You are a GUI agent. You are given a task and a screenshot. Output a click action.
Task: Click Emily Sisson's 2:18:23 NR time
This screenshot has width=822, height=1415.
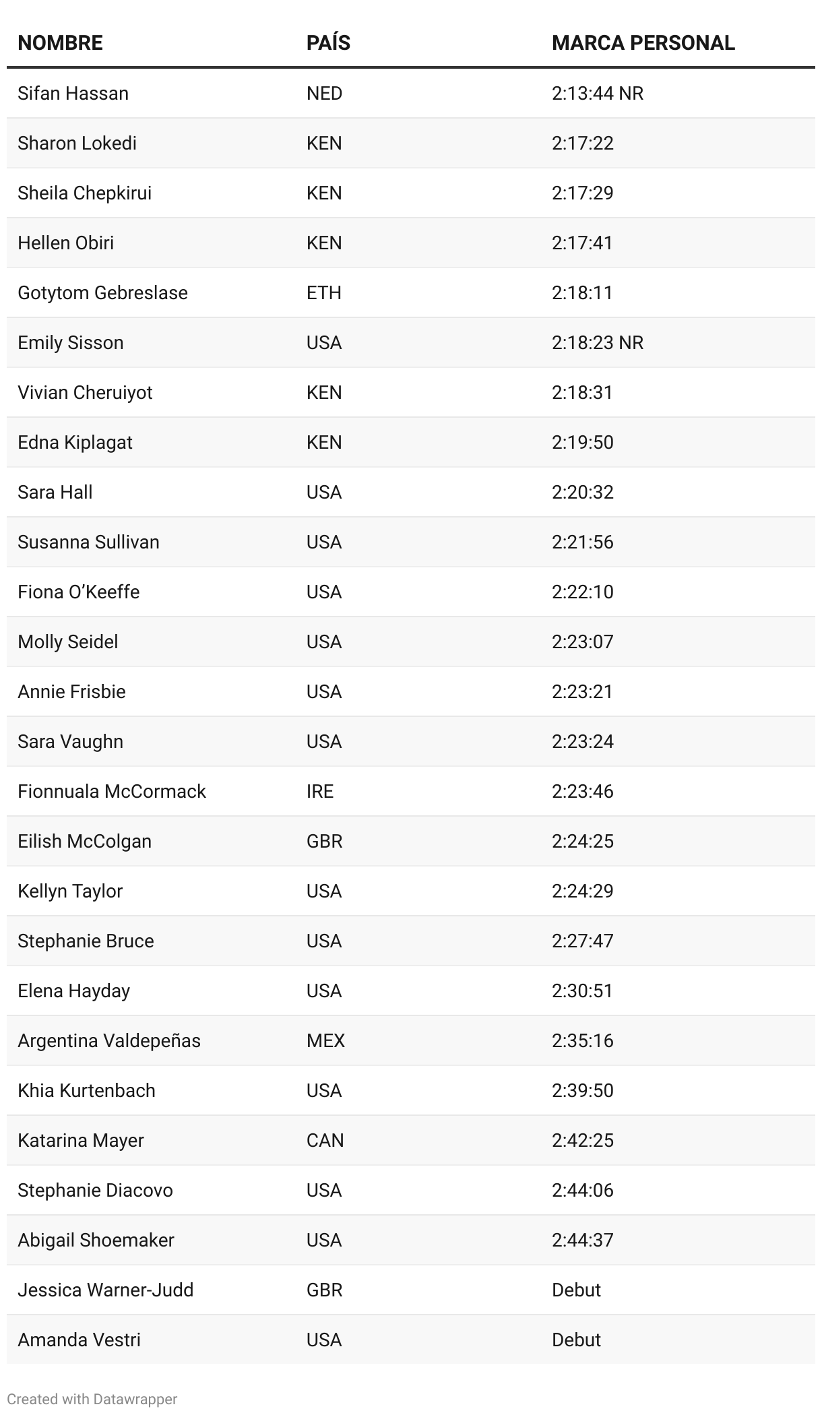[597, 342]
